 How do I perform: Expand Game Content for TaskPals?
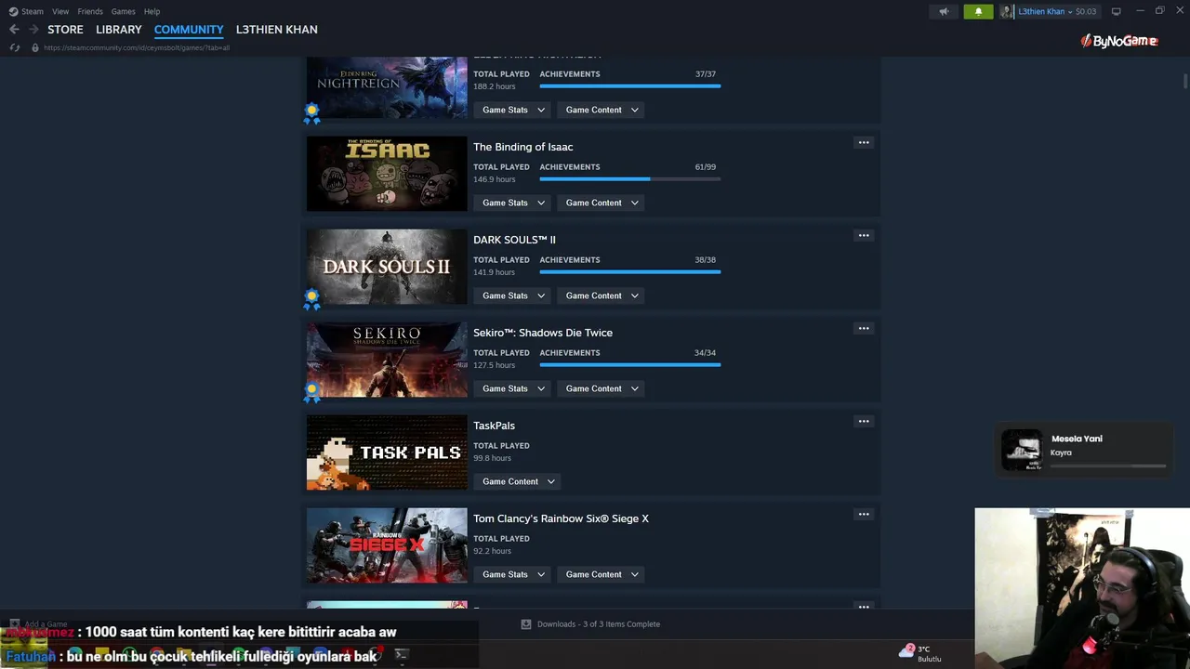pyautogui.click(x=518, y=481)
